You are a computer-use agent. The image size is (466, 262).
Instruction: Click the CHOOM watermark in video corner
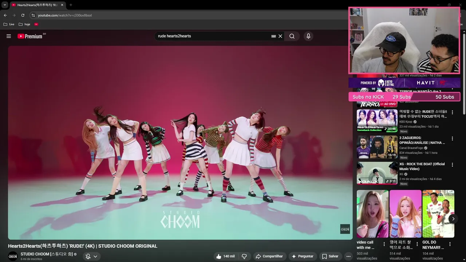[345, 229]
